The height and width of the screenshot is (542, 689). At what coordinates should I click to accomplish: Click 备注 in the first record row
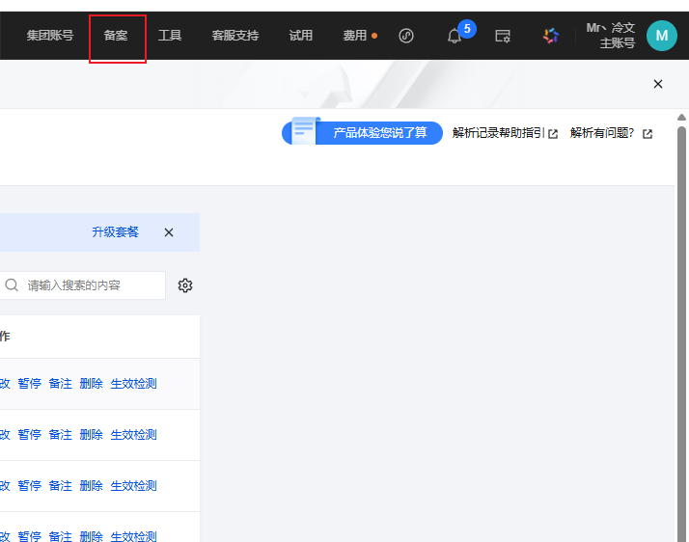tap(60, 384)
